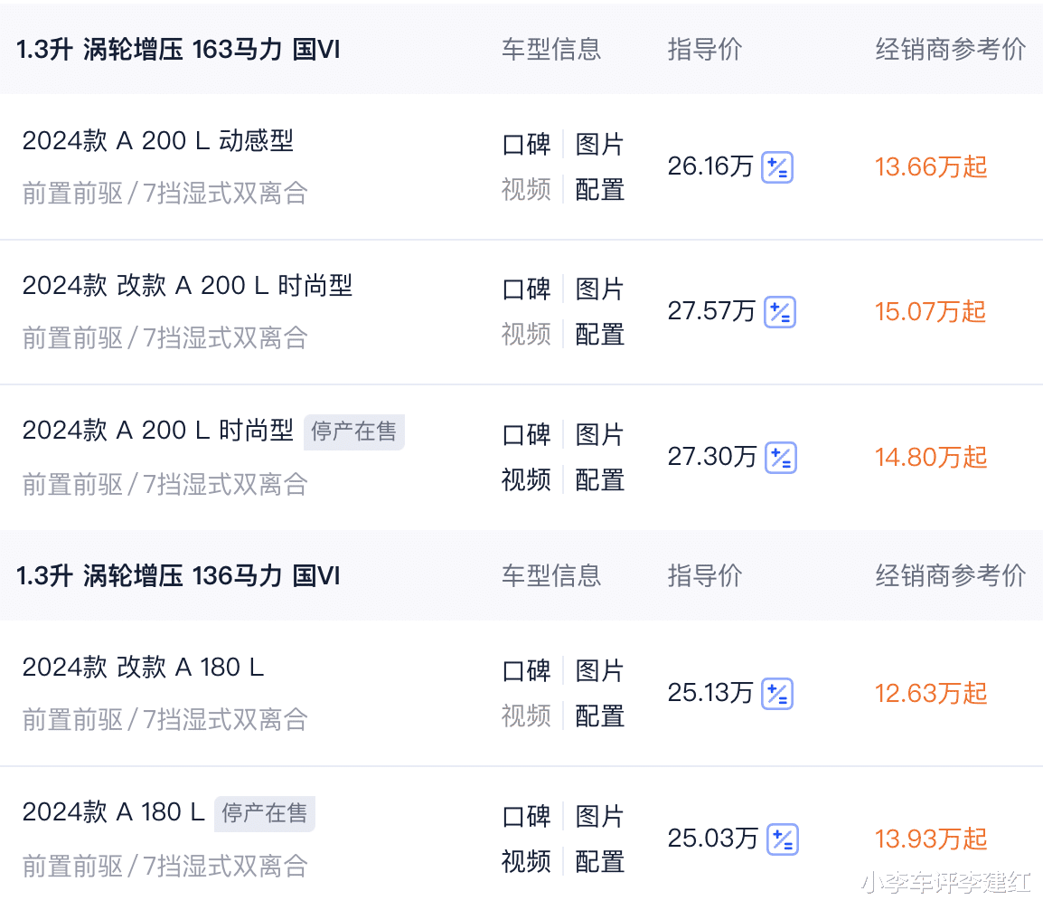Viewport: 1043px width, 910px height.
Task: Click dealer price 13.66万起
Action: coord(931,167)
